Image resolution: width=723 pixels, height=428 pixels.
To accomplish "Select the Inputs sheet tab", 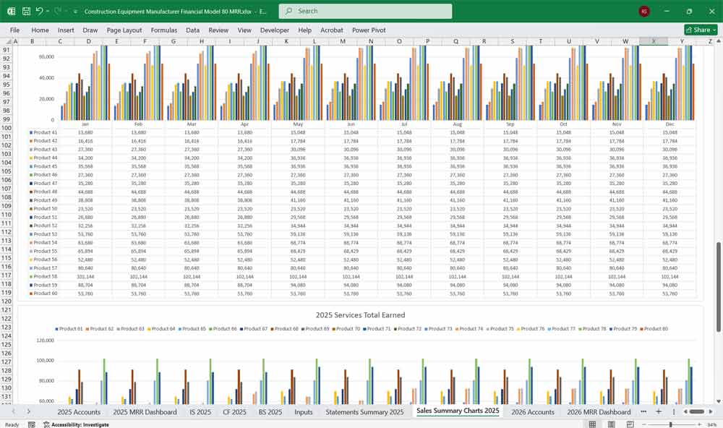I will click(x=303, y=411).
